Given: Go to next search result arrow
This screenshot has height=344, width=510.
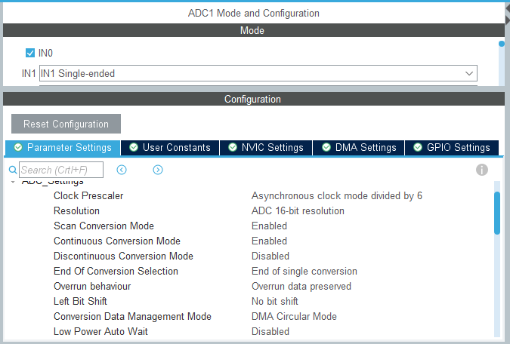Looking at the screenshot, I should coord(158,170).
